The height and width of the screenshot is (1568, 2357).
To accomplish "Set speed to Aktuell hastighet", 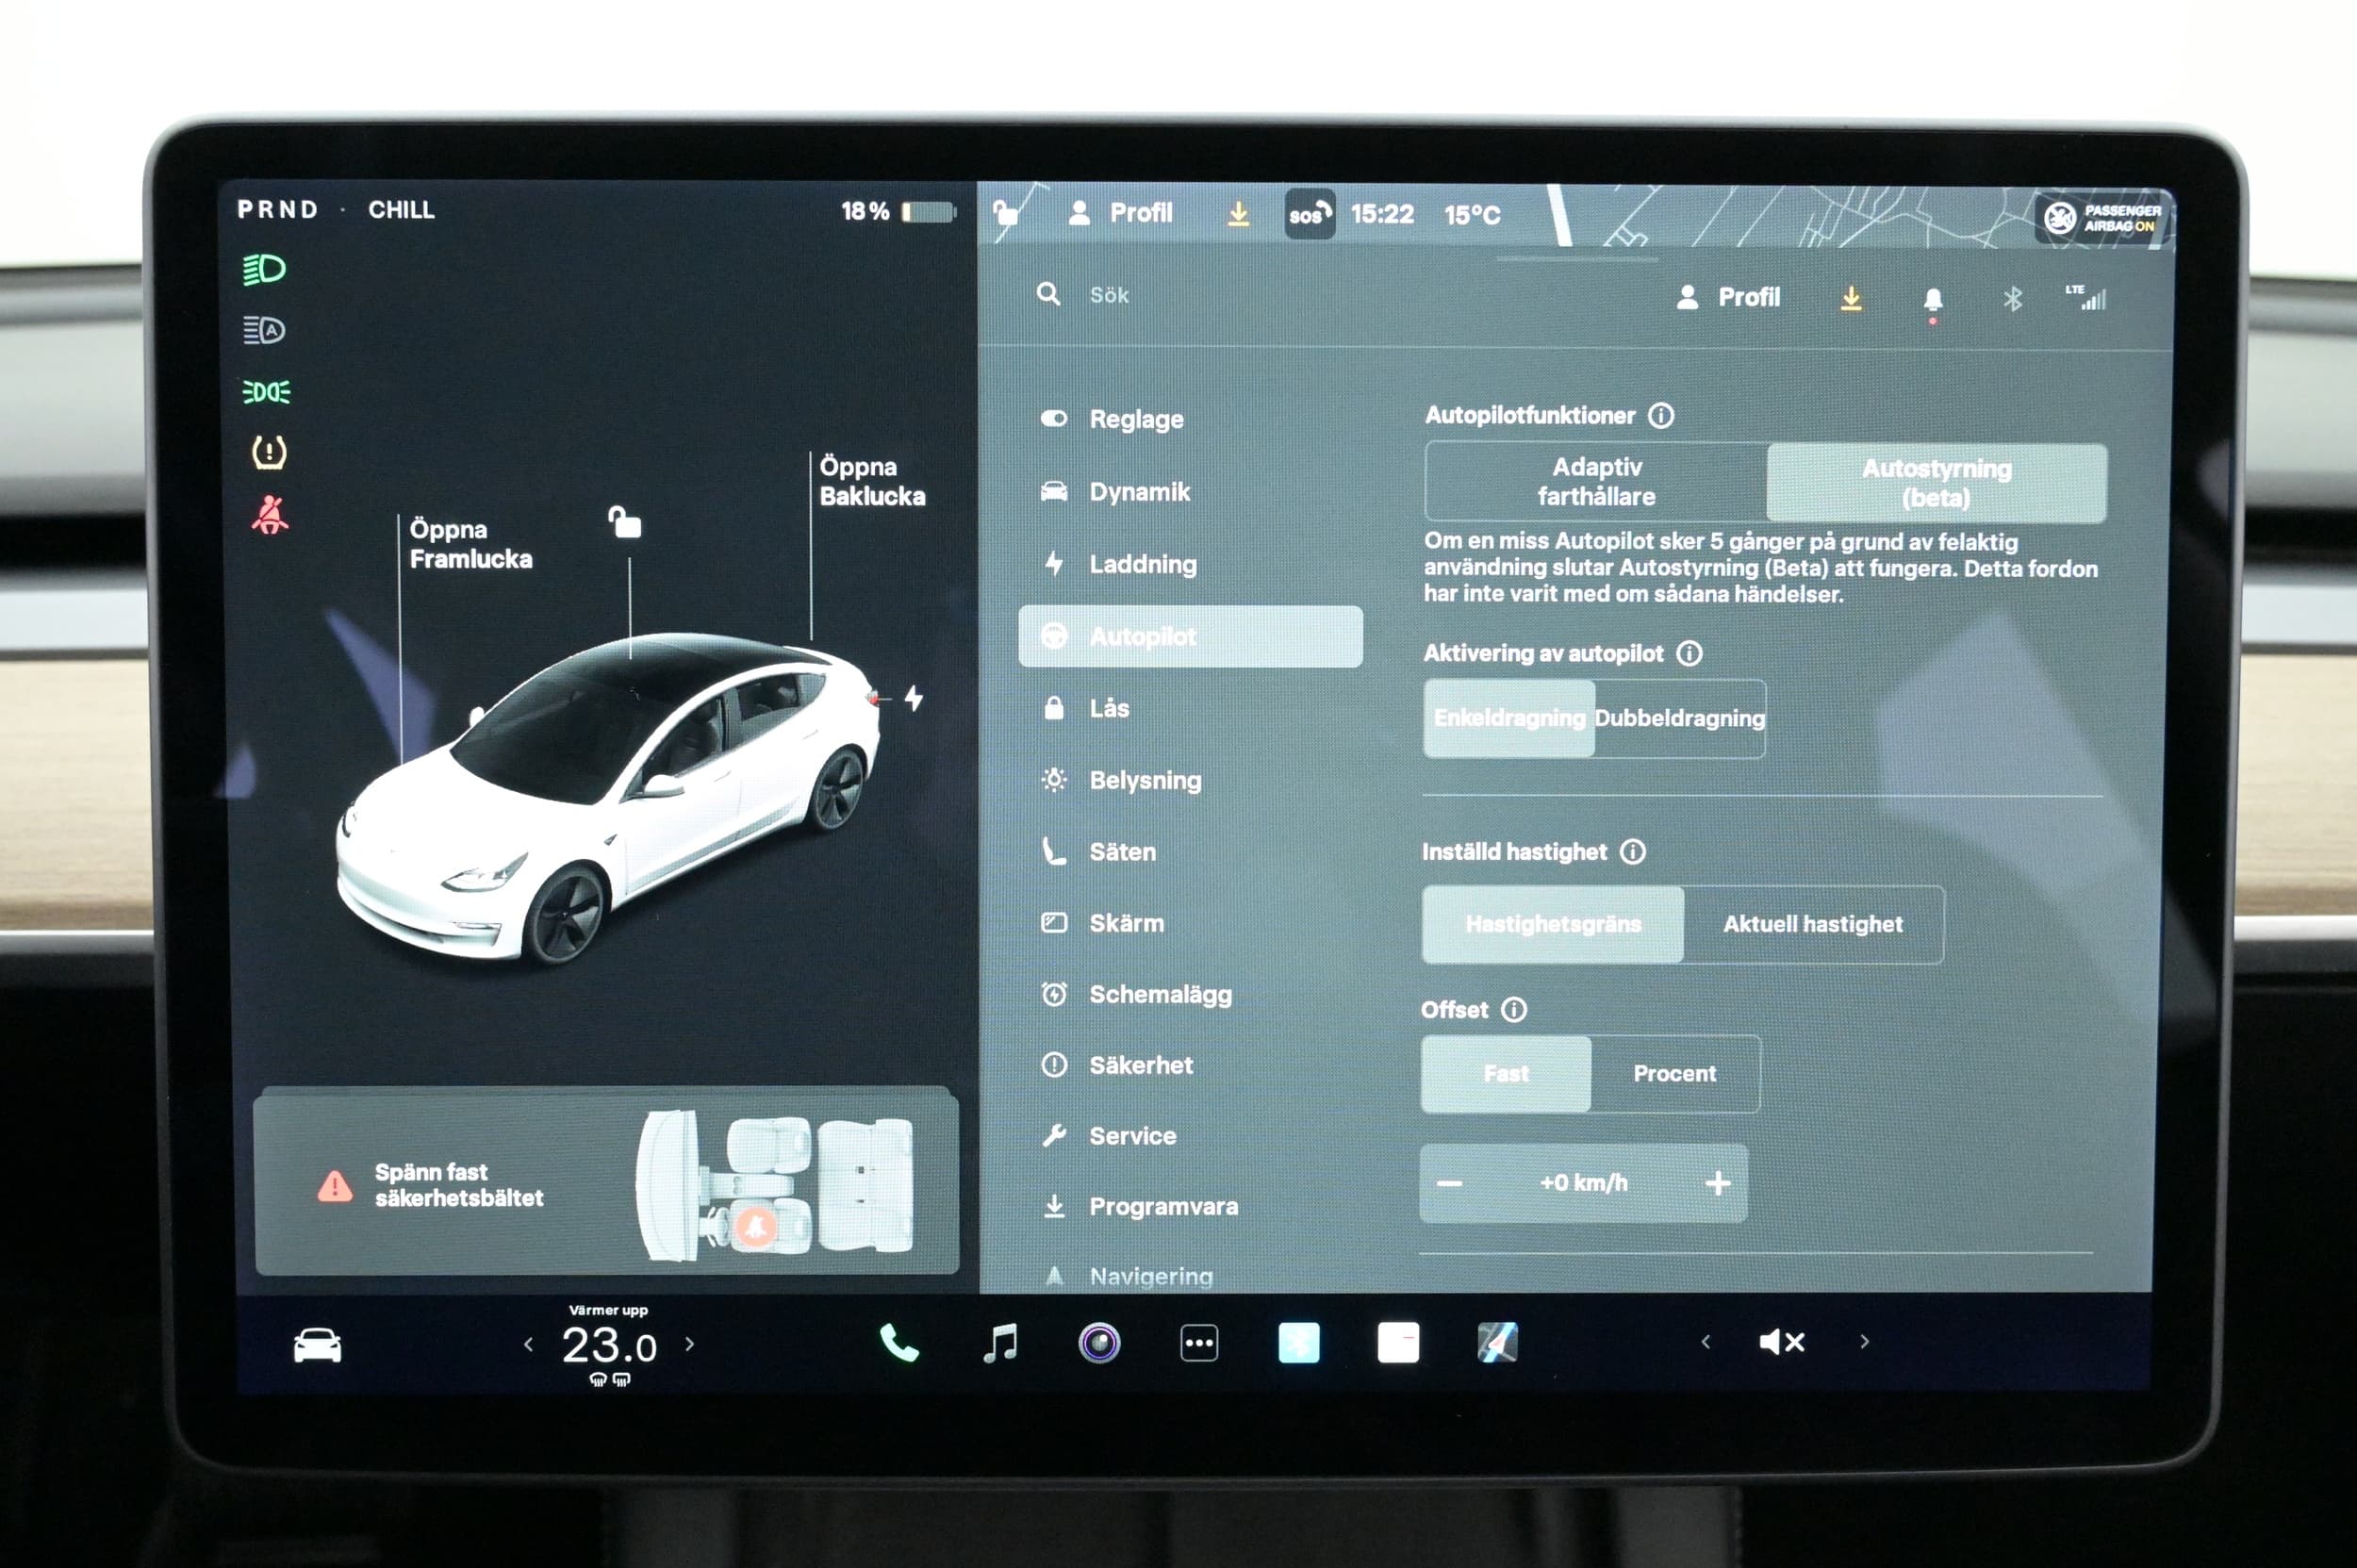I will tap(1812, 924).
